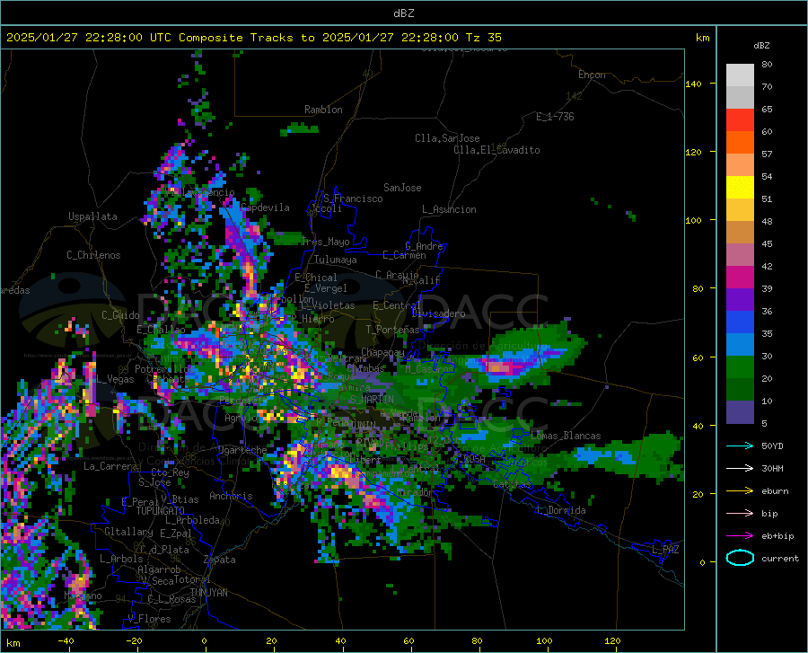Select the bright yellow 51 dBZ swatch
808x653 pixels.
click(740, 188)
